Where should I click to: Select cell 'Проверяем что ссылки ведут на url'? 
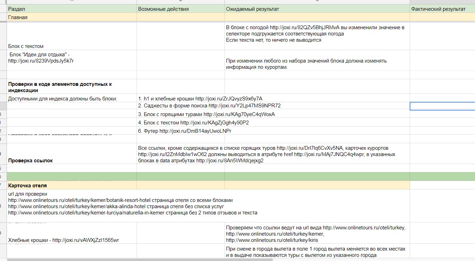click(317, 233)
